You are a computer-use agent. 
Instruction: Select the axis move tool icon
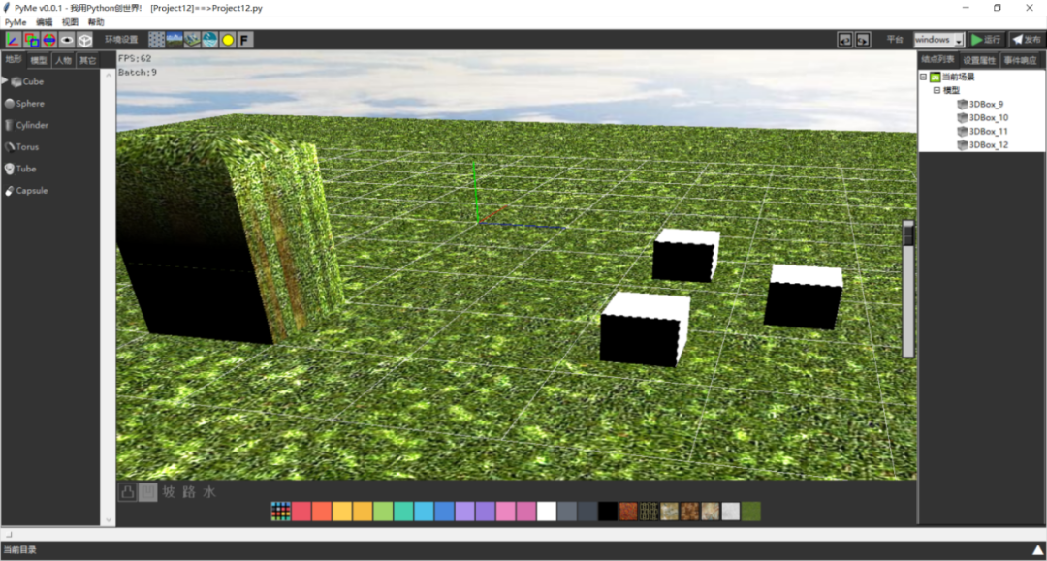click(13, 40)
